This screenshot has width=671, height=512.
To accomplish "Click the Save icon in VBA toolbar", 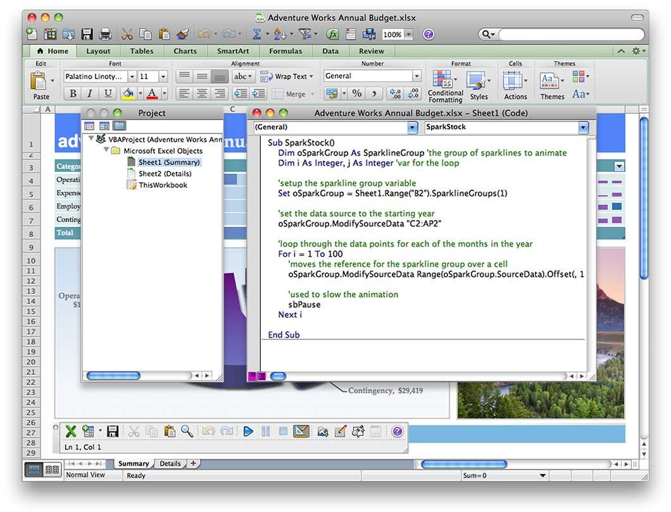I will pyautogui.click(x=113, y=431).
